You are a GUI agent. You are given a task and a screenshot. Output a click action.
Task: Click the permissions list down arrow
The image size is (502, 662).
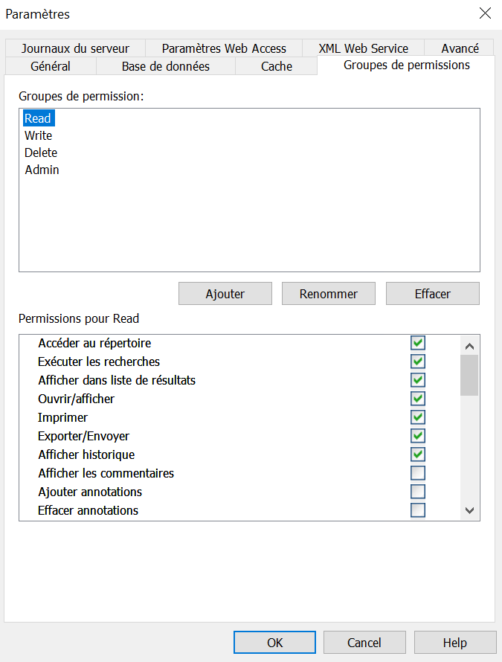(469, 510)
